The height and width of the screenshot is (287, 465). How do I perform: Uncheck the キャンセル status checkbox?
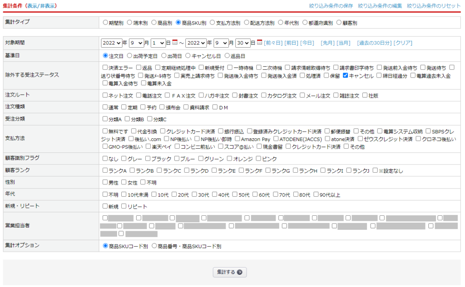pyautogui.click(x=345, y=76)
